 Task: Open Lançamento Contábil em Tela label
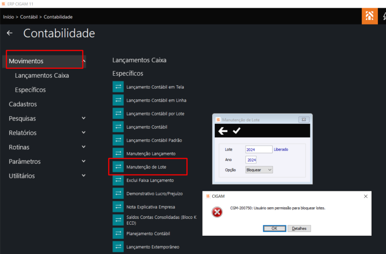click(155, 87)
